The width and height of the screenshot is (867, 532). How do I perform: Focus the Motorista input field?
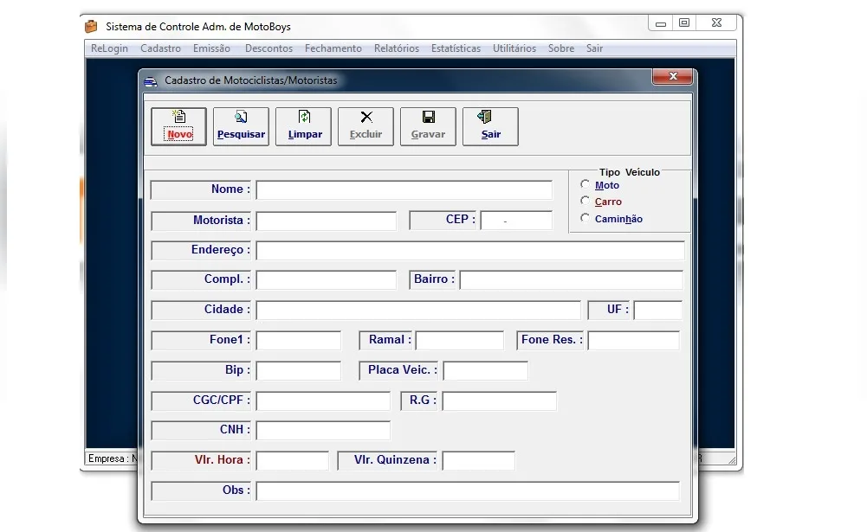(x=327, y=221)
